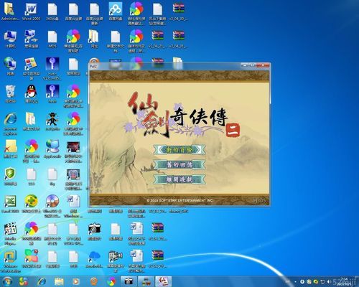Launch the QQ penguin shortcut
Viewport: 359px width, 287px height.
(x=31, y=94)
